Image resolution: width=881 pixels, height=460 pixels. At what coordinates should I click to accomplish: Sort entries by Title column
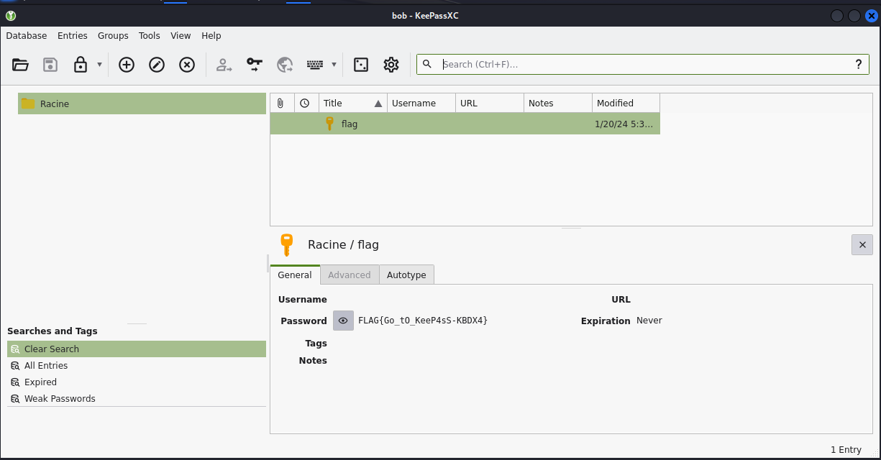pos(353,103)
